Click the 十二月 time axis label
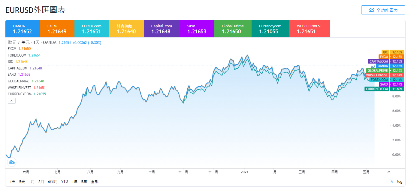Image resolution: width=411 pixels, height=190 pixels. coord(213,172)
